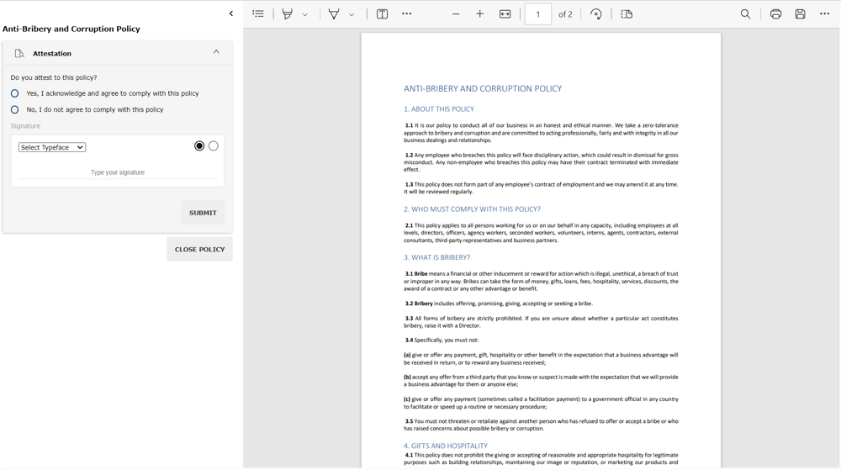The height and width of the screenshot is (470, 841).
Task: Open highlight tool options dropdown arrow
Action: [305, 15]
